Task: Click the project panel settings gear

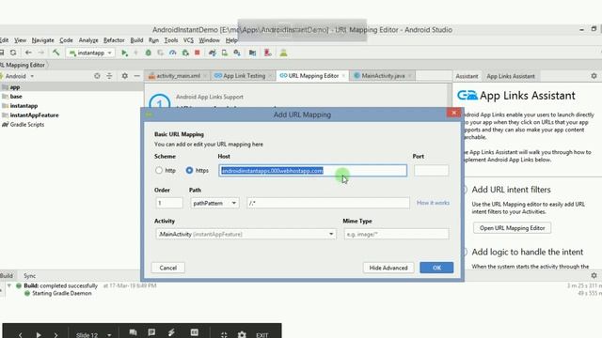Action: (x=125, y=76)
